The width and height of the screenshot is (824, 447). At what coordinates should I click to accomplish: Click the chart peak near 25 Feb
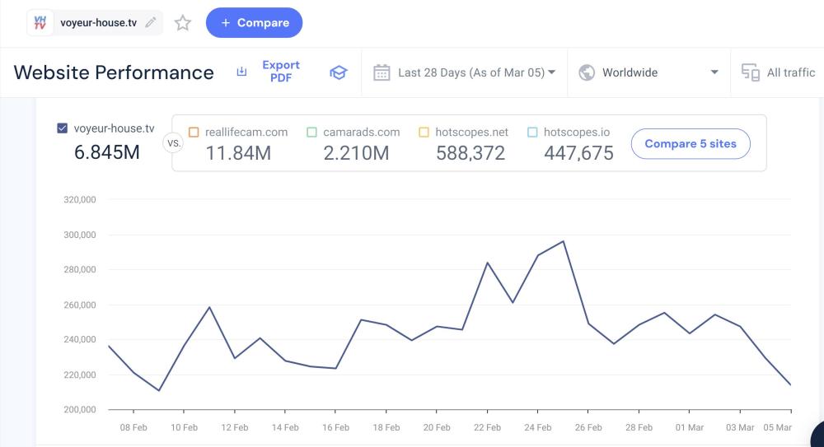[563, 241]
